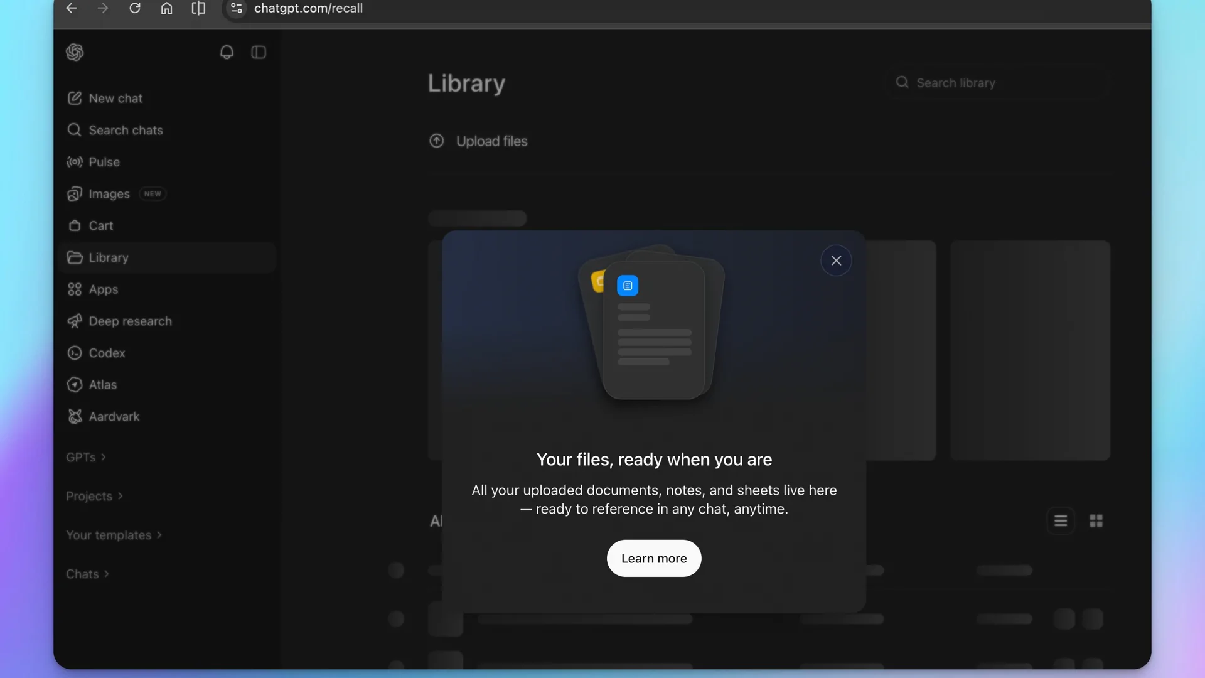Viewport: 1205px width, 678px height.
Task: Expand Your templates section
Action: [114, 535]
